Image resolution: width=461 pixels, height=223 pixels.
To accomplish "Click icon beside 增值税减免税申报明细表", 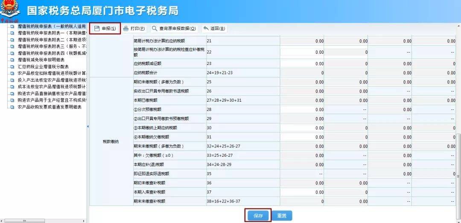I will point(12,60).
